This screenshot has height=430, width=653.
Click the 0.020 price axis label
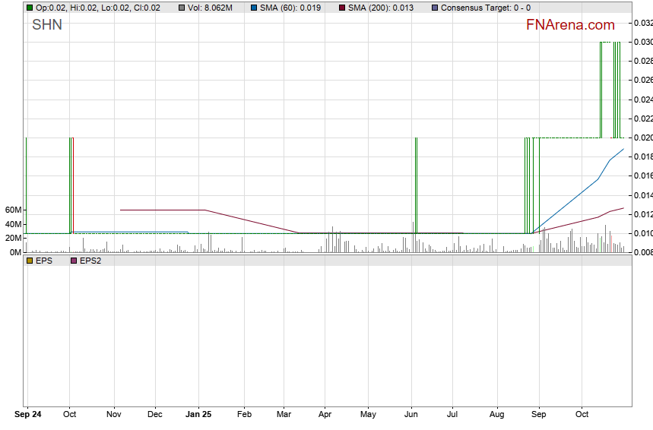click(x=643, y=138)
